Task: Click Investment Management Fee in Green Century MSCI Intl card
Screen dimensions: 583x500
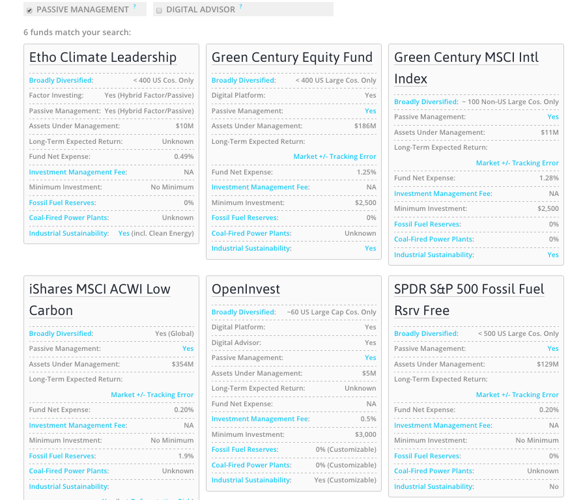Action: coord(443,193)
